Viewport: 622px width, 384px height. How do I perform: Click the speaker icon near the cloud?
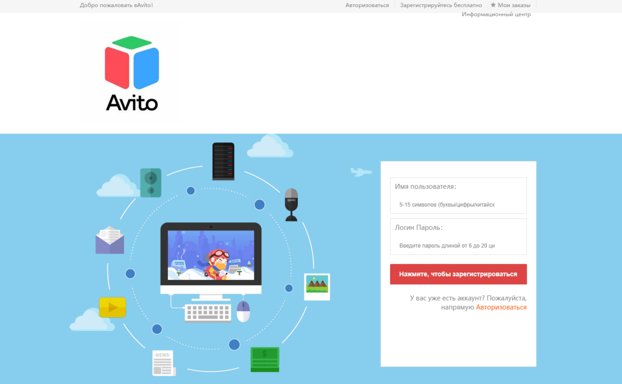(152, 183)
